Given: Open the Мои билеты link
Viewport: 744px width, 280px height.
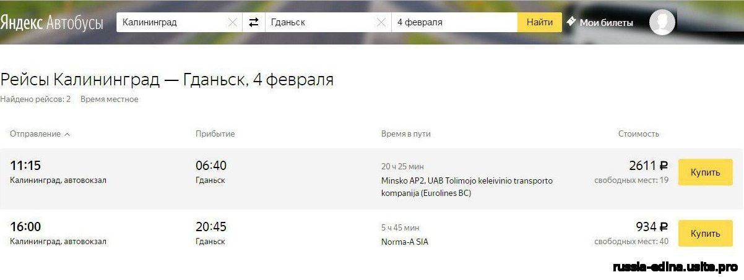Looking at the screenshot, I should click(x=606, y=23).
